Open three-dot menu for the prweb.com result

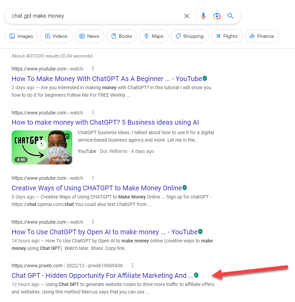133,266
